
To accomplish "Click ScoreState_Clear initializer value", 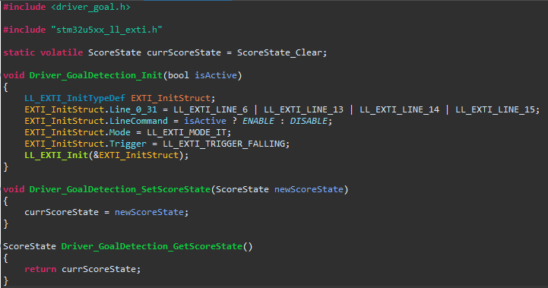I will (x=279, y=52).
